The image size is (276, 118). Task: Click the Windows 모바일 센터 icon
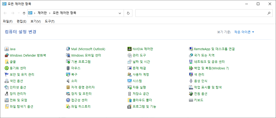(x=68, y=55)
